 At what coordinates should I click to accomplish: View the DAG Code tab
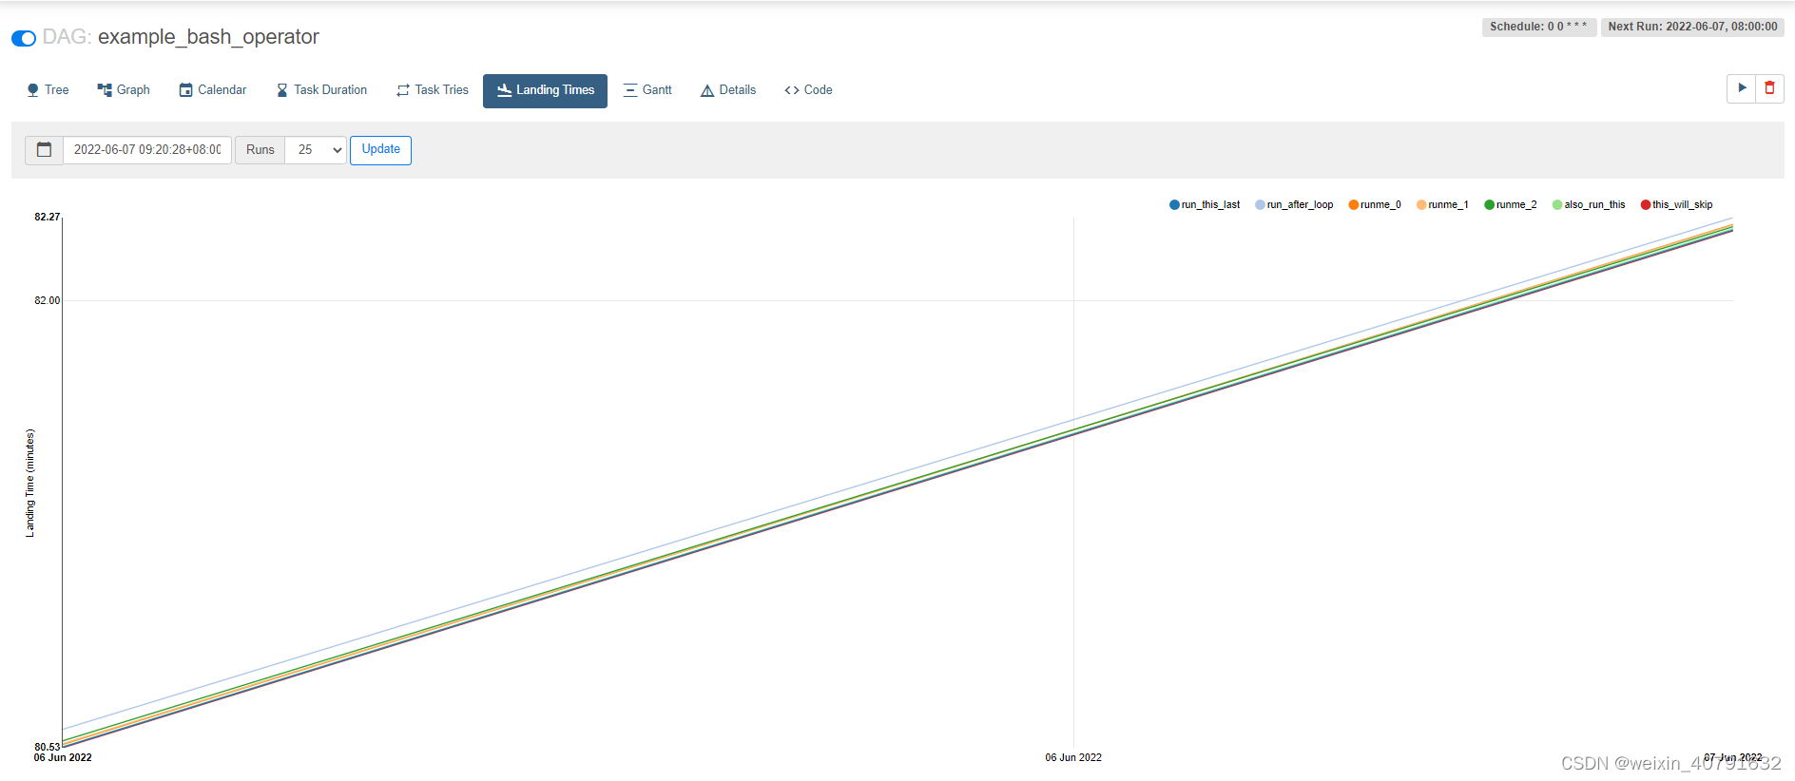[808, 90]
